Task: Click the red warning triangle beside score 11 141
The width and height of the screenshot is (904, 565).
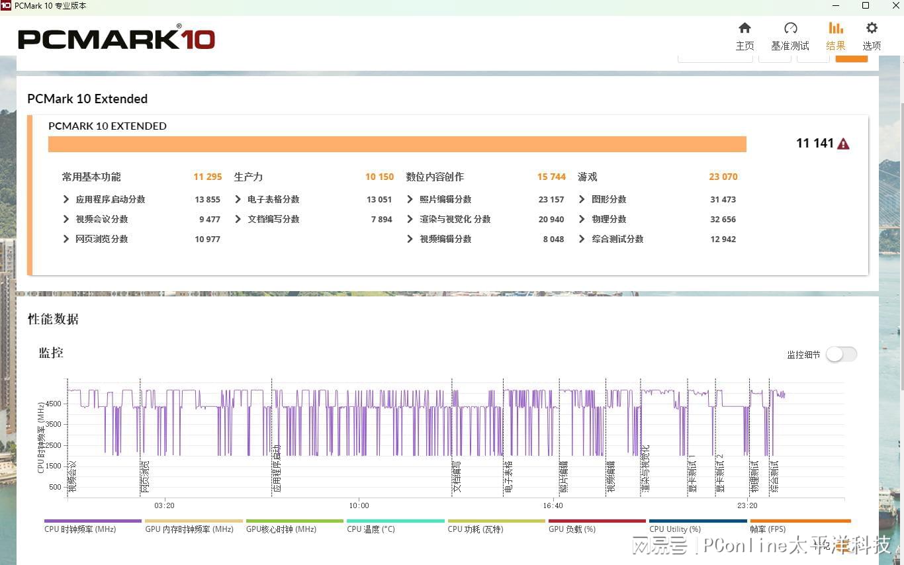Action: pos(843,144)
